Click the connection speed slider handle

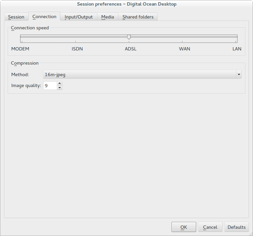click(129, 37)
